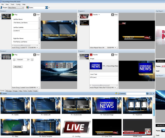Switch to the Audio tab
This screenshot has height=138, width=165.
point(30,91)
